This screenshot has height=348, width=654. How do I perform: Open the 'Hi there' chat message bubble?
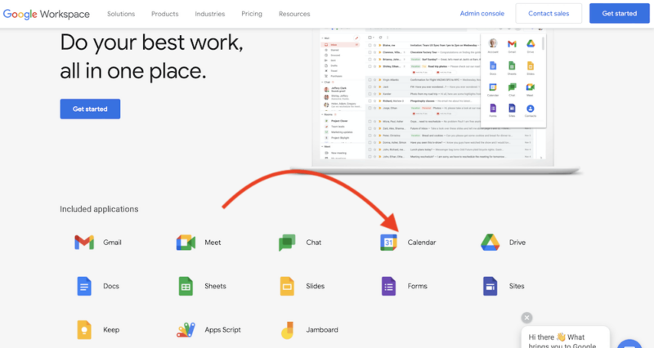point(566,338)
